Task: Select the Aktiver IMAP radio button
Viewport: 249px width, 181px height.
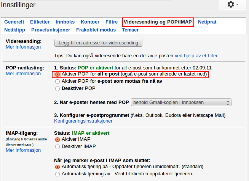Action: 57,140
